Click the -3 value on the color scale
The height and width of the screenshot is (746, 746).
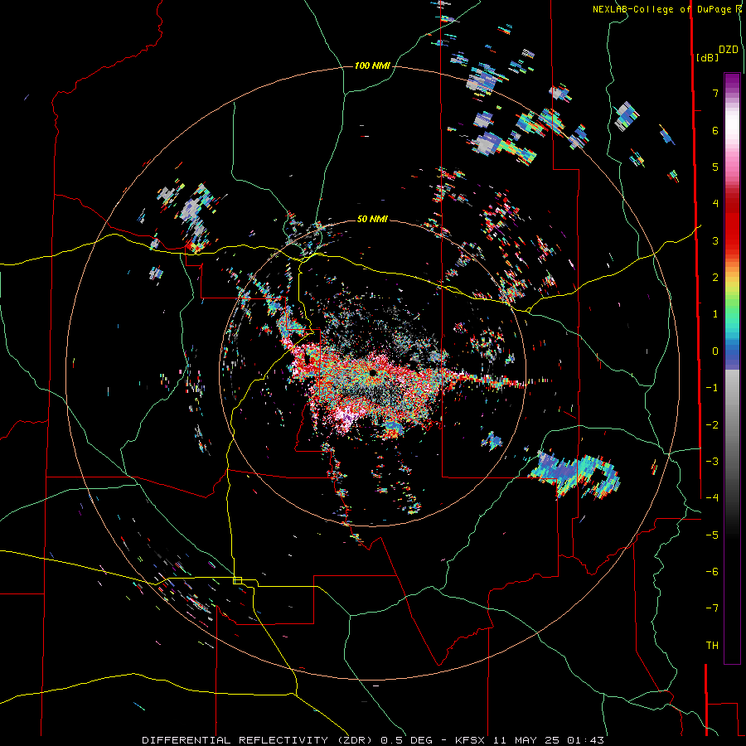[x=712, y=462]
